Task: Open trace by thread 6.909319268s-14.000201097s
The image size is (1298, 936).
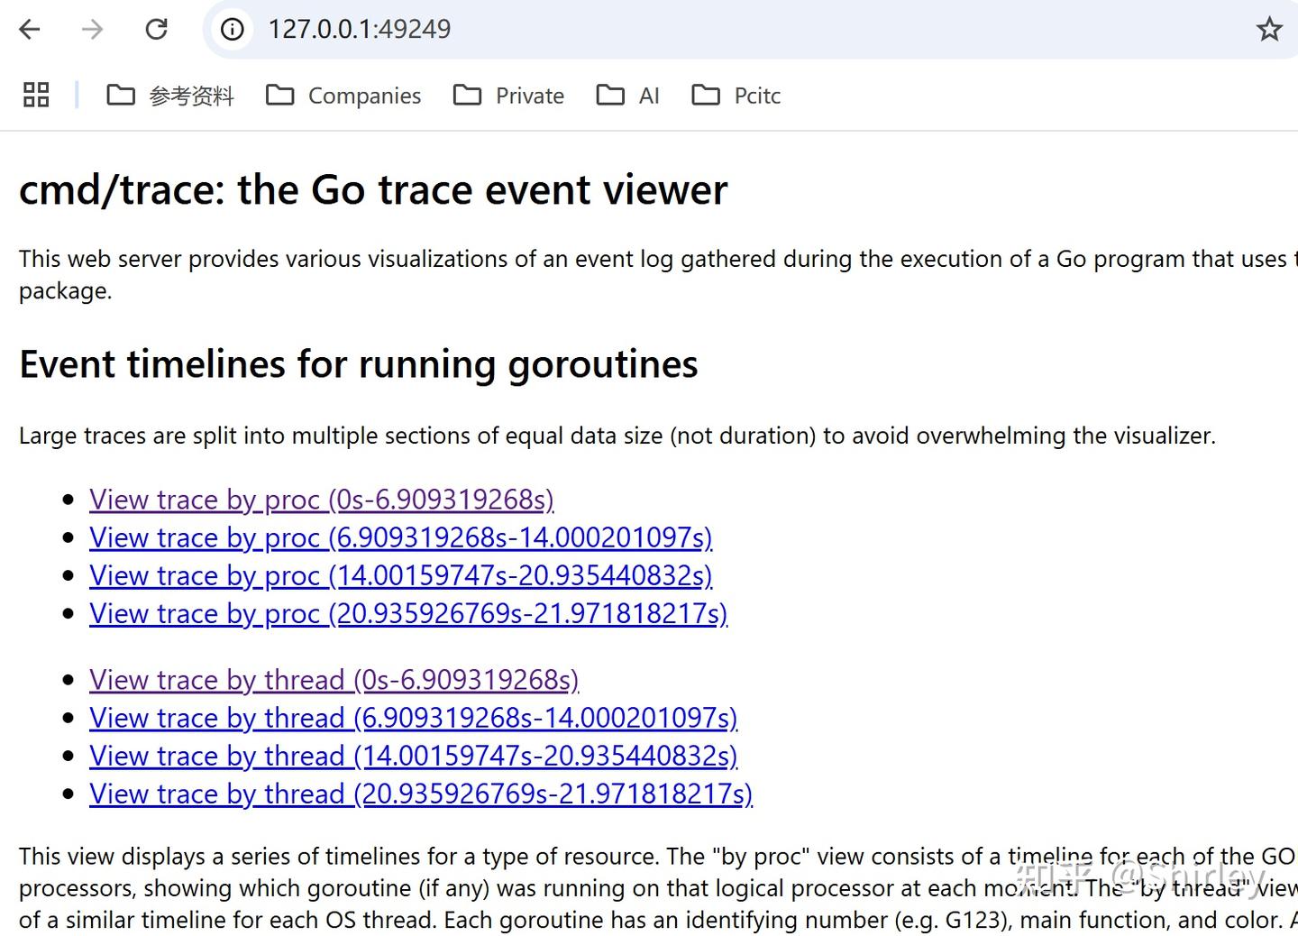Action: click(x=413, y=718)
